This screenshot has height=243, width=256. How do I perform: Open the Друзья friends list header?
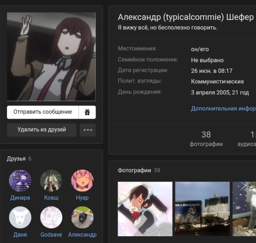tap(19, 159)
